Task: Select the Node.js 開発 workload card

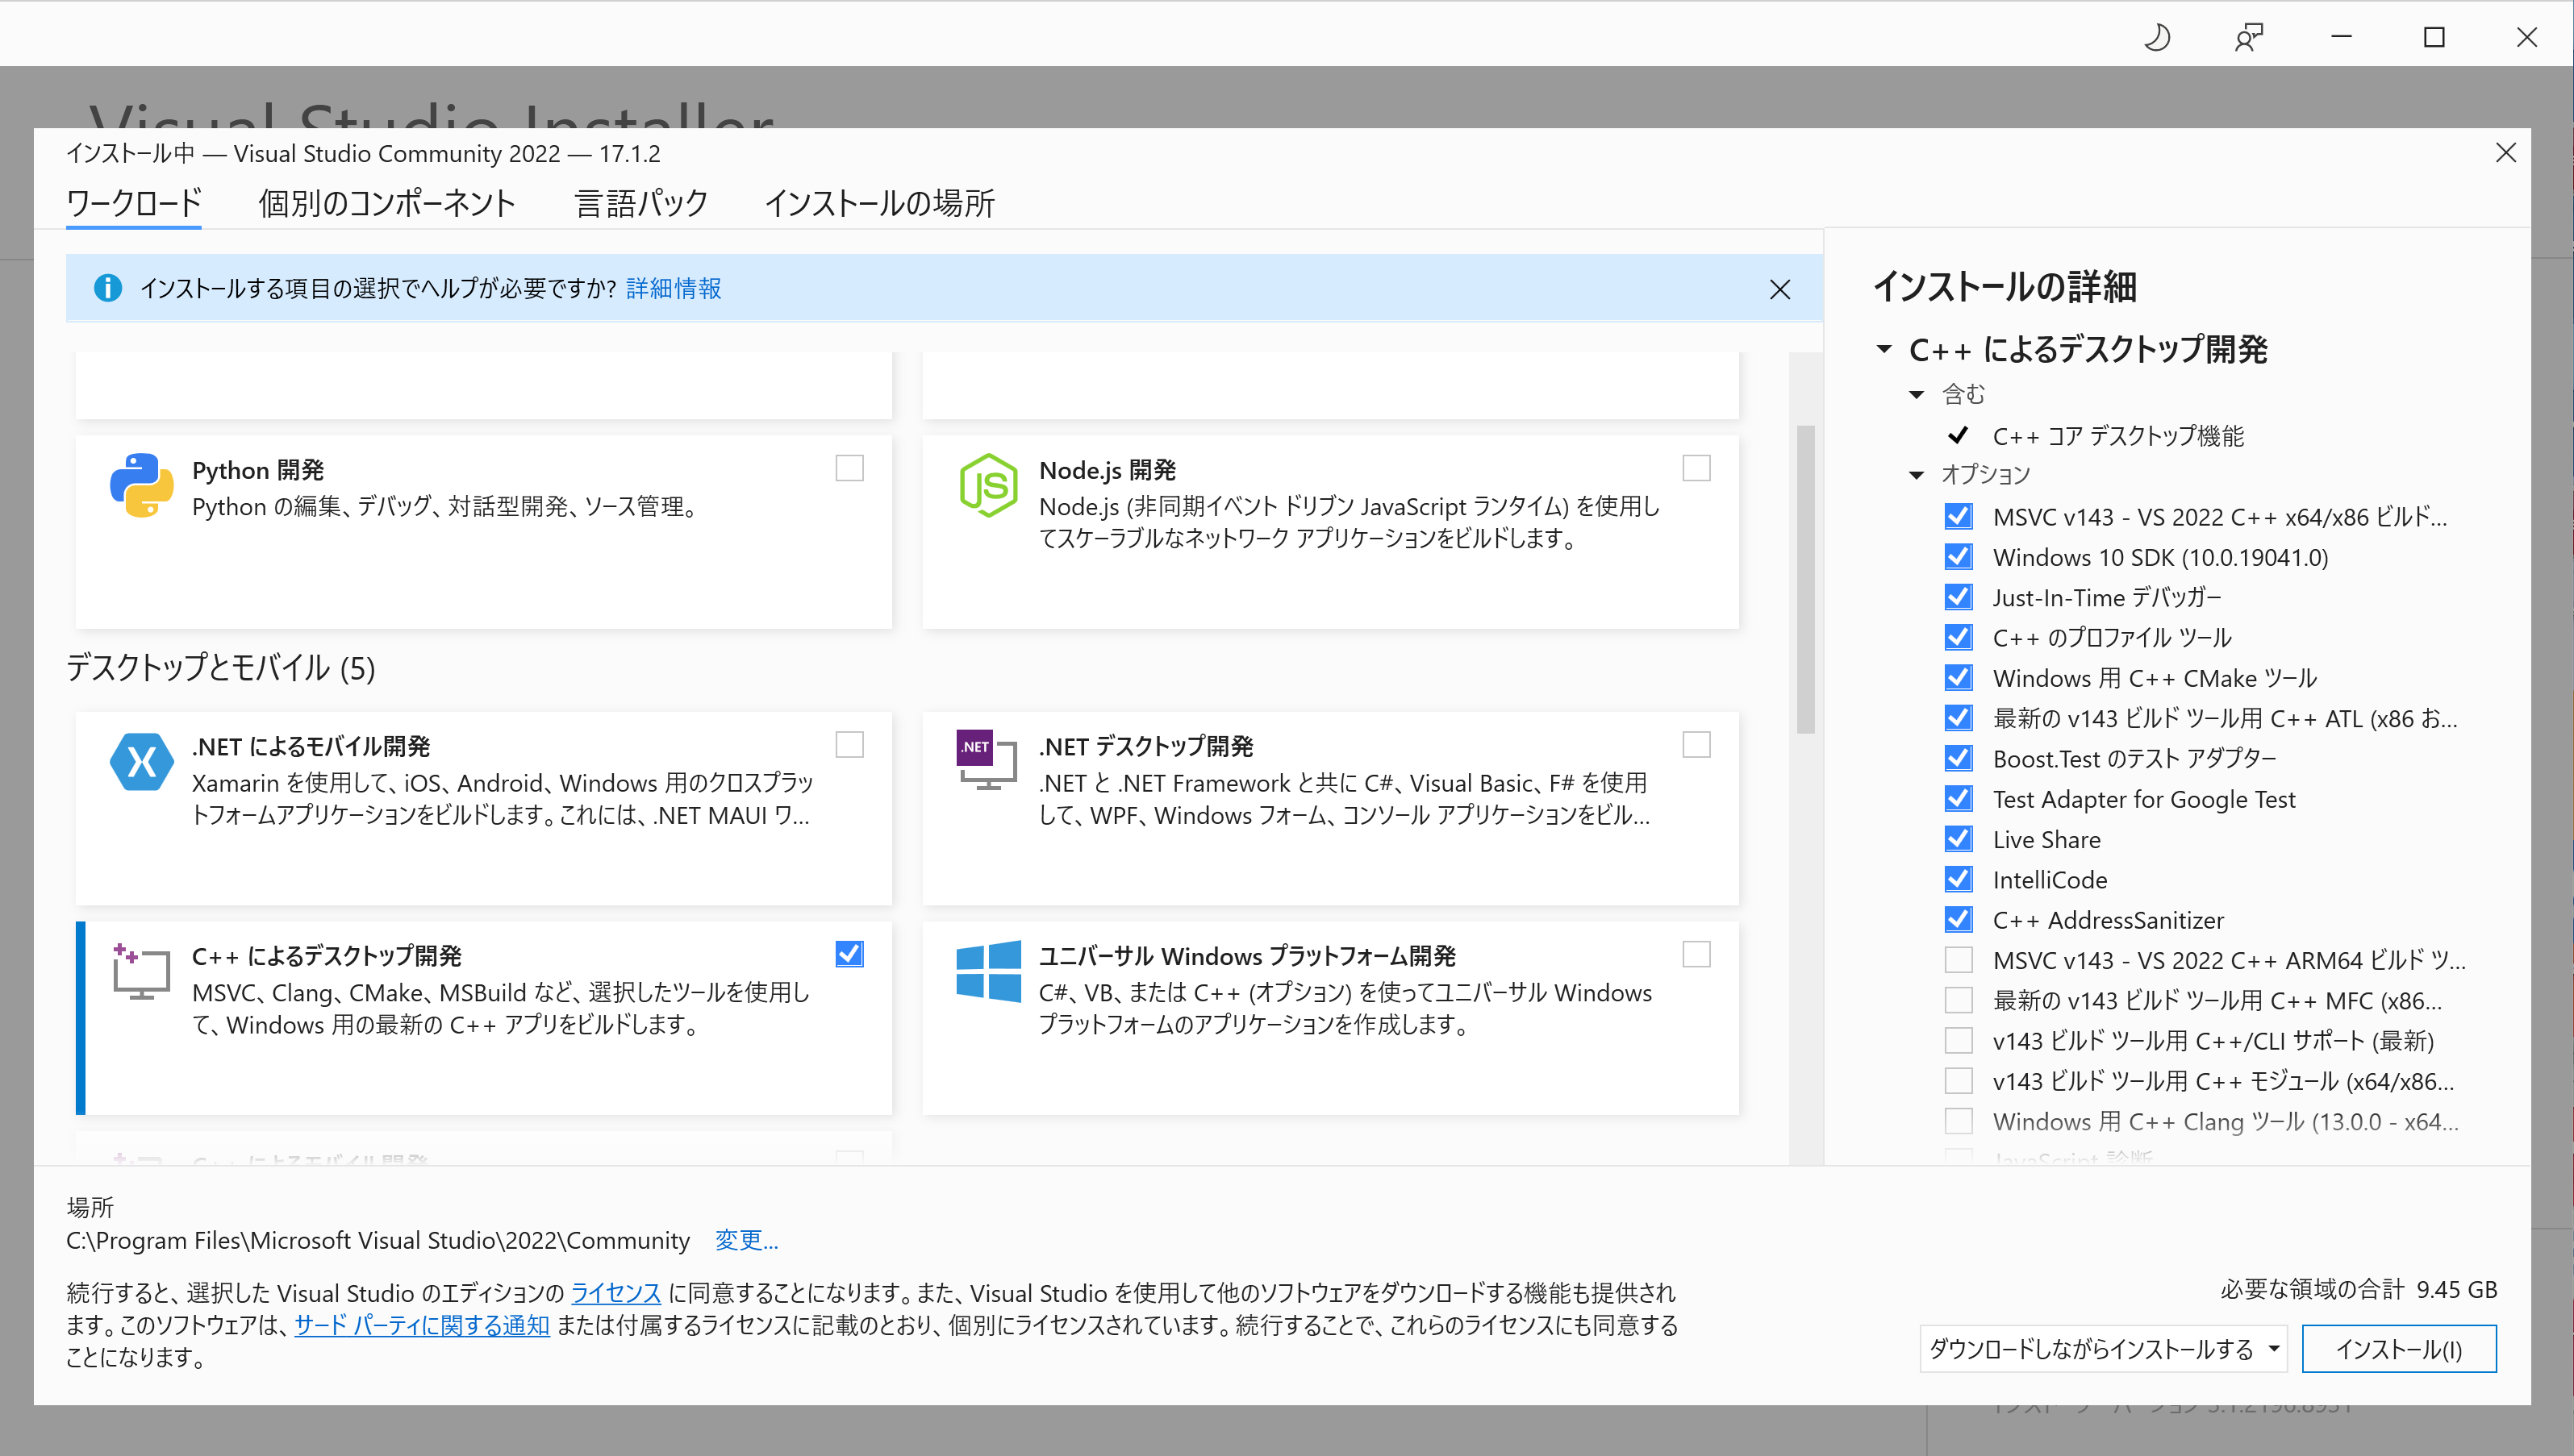Action: (1330, 531)
